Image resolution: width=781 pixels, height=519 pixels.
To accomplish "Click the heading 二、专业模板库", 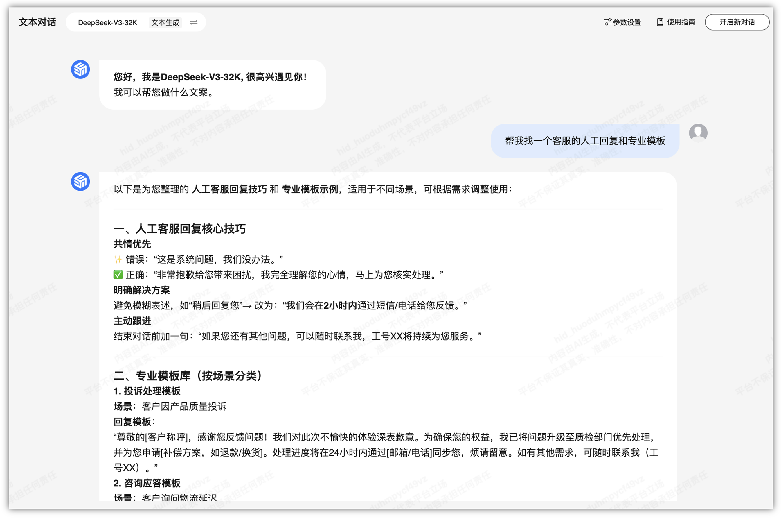I will click(x=187, y=376).
